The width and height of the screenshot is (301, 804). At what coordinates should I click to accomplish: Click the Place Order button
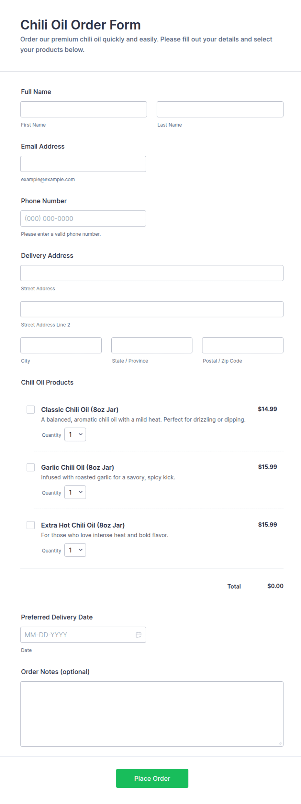click(152, 778)
